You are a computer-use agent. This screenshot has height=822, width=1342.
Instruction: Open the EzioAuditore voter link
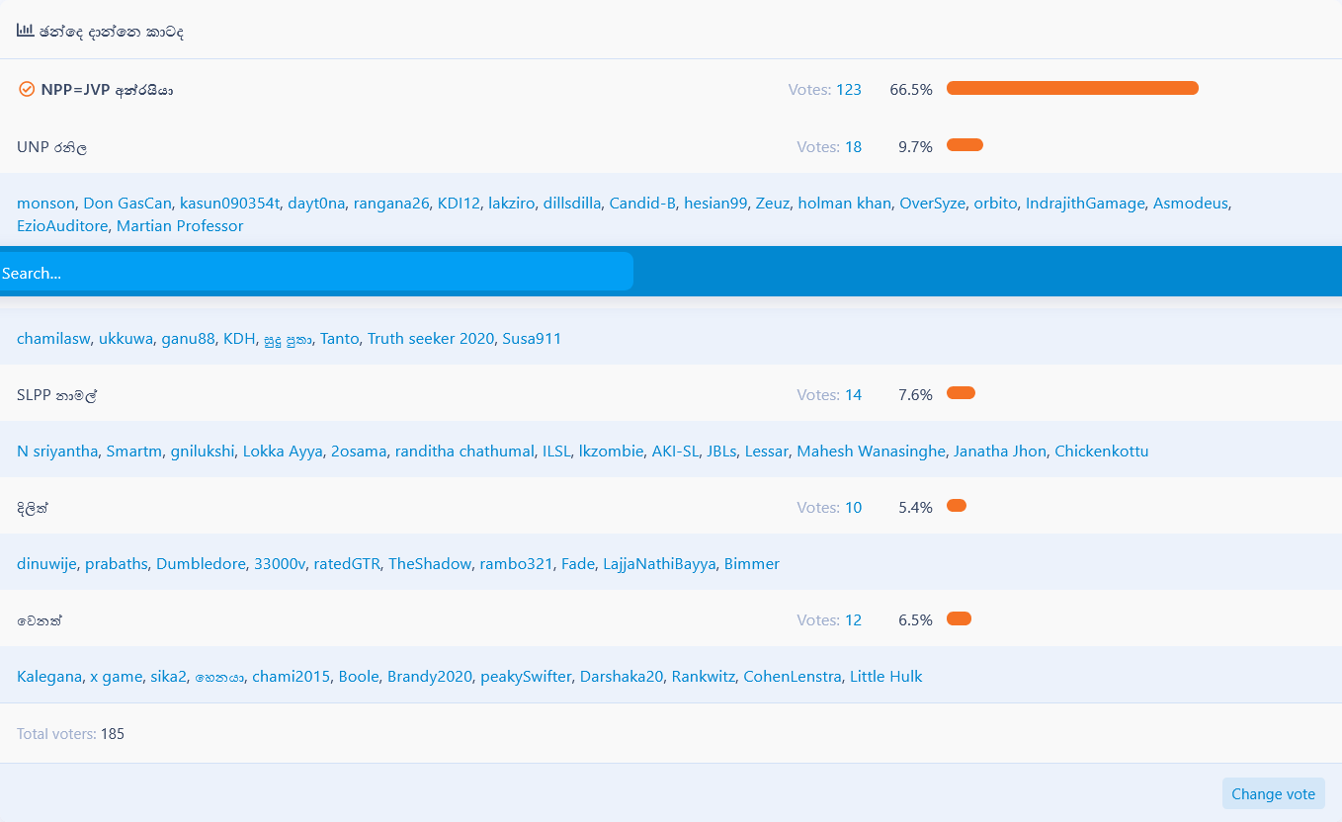click(62, 226)
